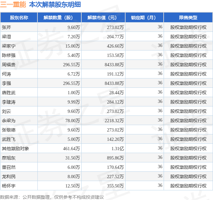This screenshot has height=200, width=213.
Task: Select shareholder name 余梁为
Action: point(9,121)
